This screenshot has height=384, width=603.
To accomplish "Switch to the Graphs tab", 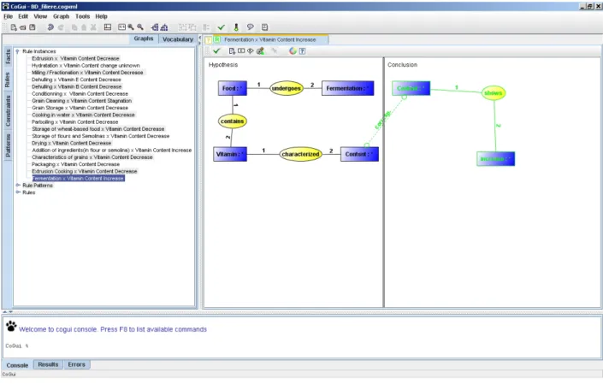I will coord(144,38).
